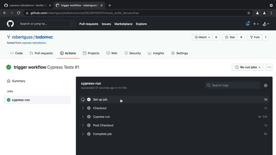Screen dimensions: 276x155
Task: Click the Post Checkout check icon
Action: point(89,125)
